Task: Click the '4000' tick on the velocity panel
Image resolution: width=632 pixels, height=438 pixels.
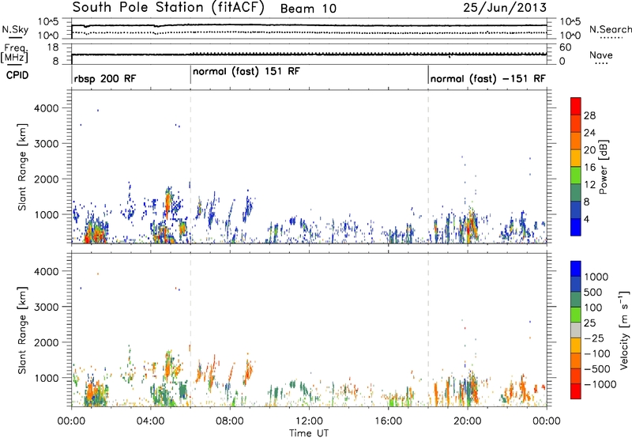Action: click(x=46, y=271)
